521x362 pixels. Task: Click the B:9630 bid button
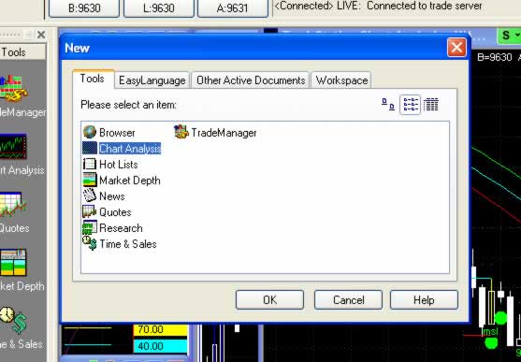(84, 8)
